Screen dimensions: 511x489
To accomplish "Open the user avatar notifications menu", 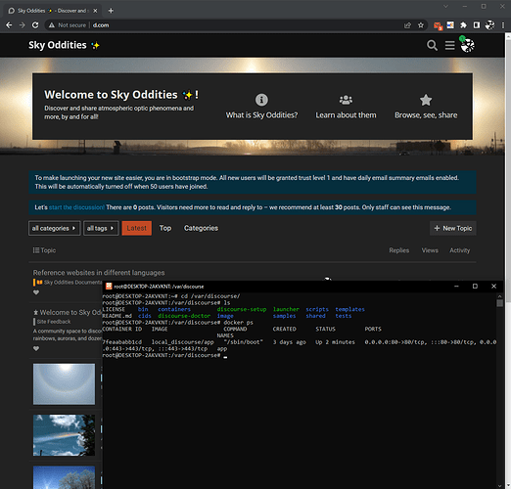I will (x=467, y=45).
